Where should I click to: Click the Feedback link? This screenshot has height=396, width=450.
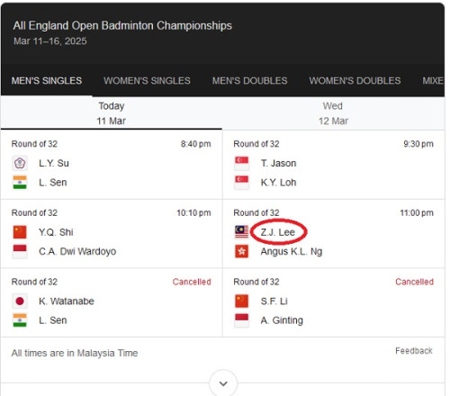[414, 351]
